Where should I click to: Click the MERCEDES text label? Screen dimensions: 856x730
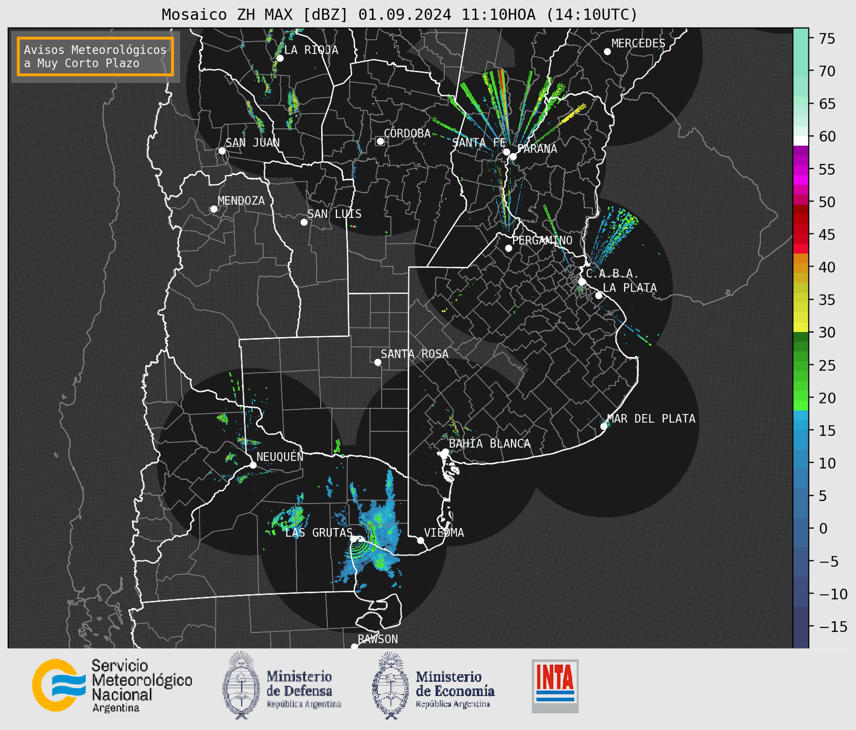(x=638, y=44)
